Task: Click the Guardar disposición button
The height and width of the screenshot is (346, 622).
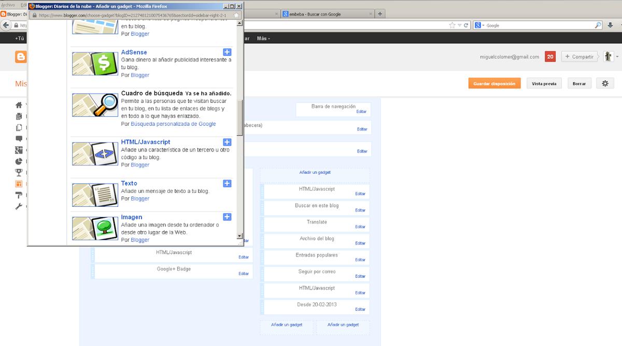Action: pyautogui.click(x=494, y=83)
